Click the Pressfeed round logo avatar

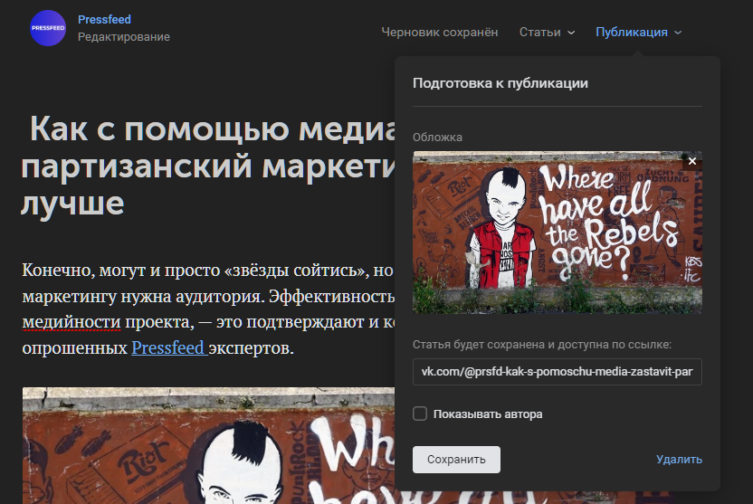click(x=48, y=28)
